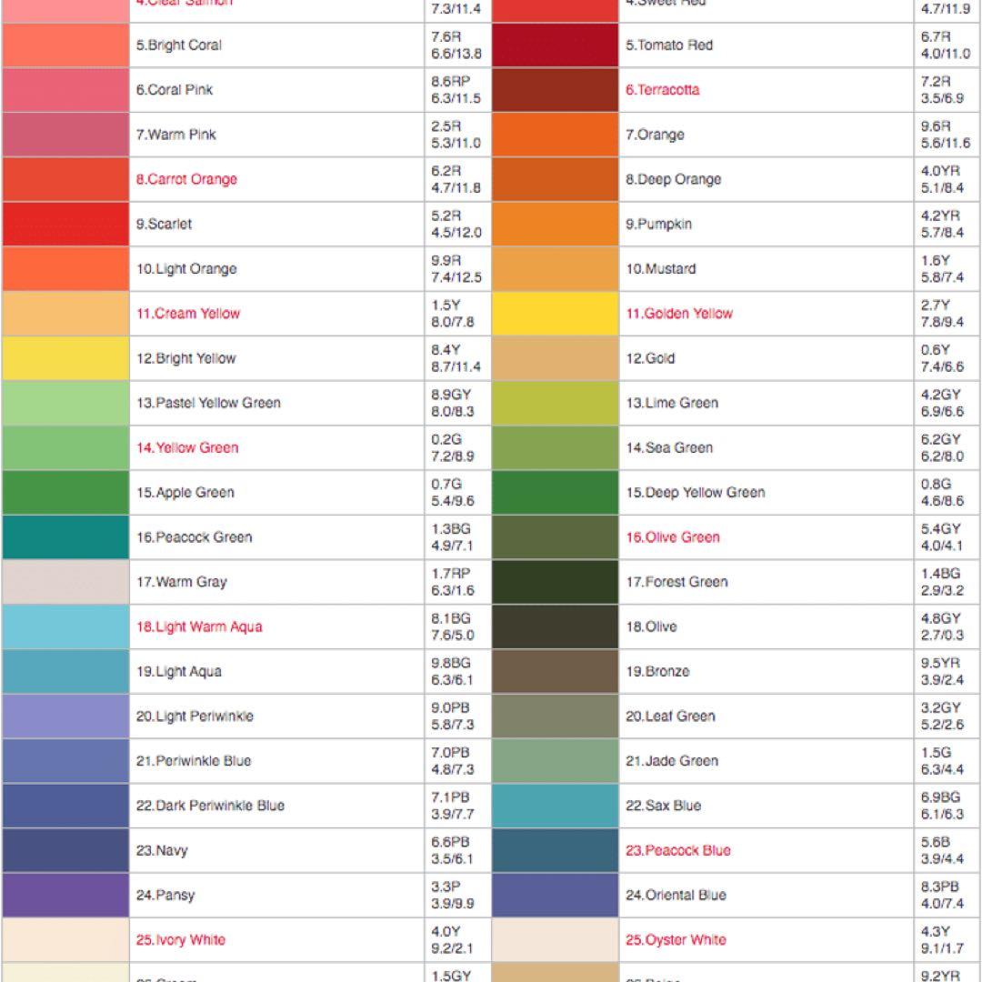Select the Pansy purple swatch
The height and width of the screenshot is (982, 982).
pos(65,896)
